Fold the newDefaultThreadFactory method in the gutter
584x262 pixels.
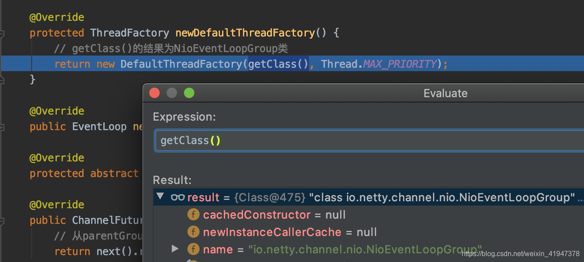2,33
